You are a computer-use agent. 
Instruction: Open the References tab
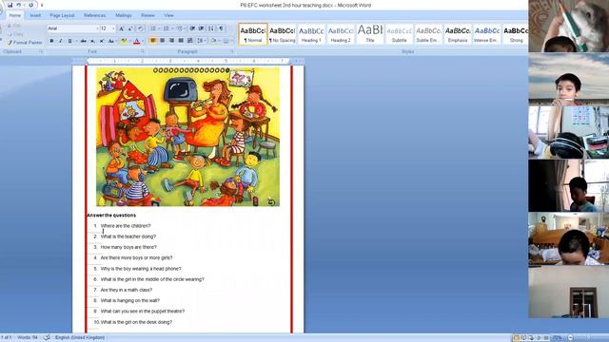tap(95, 15)
